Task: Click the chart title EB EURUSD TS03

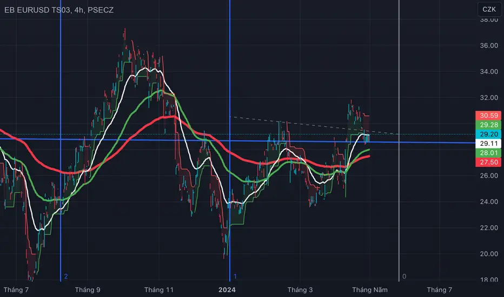Action: tap(37, 10)
